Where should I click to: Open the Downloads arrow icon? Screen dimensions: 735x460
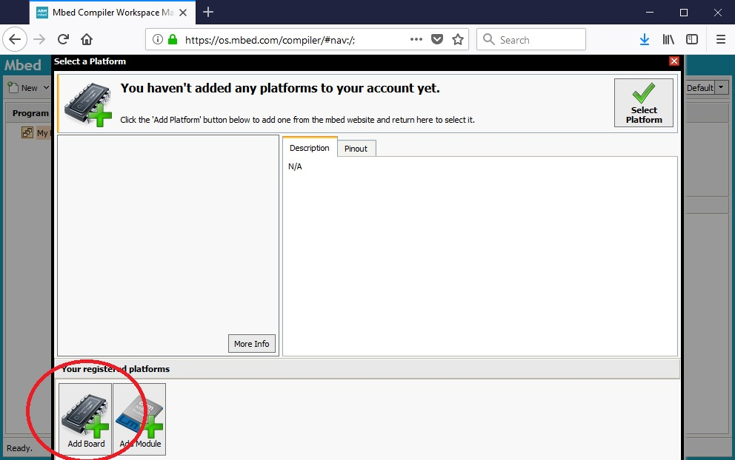click(645, 39)
